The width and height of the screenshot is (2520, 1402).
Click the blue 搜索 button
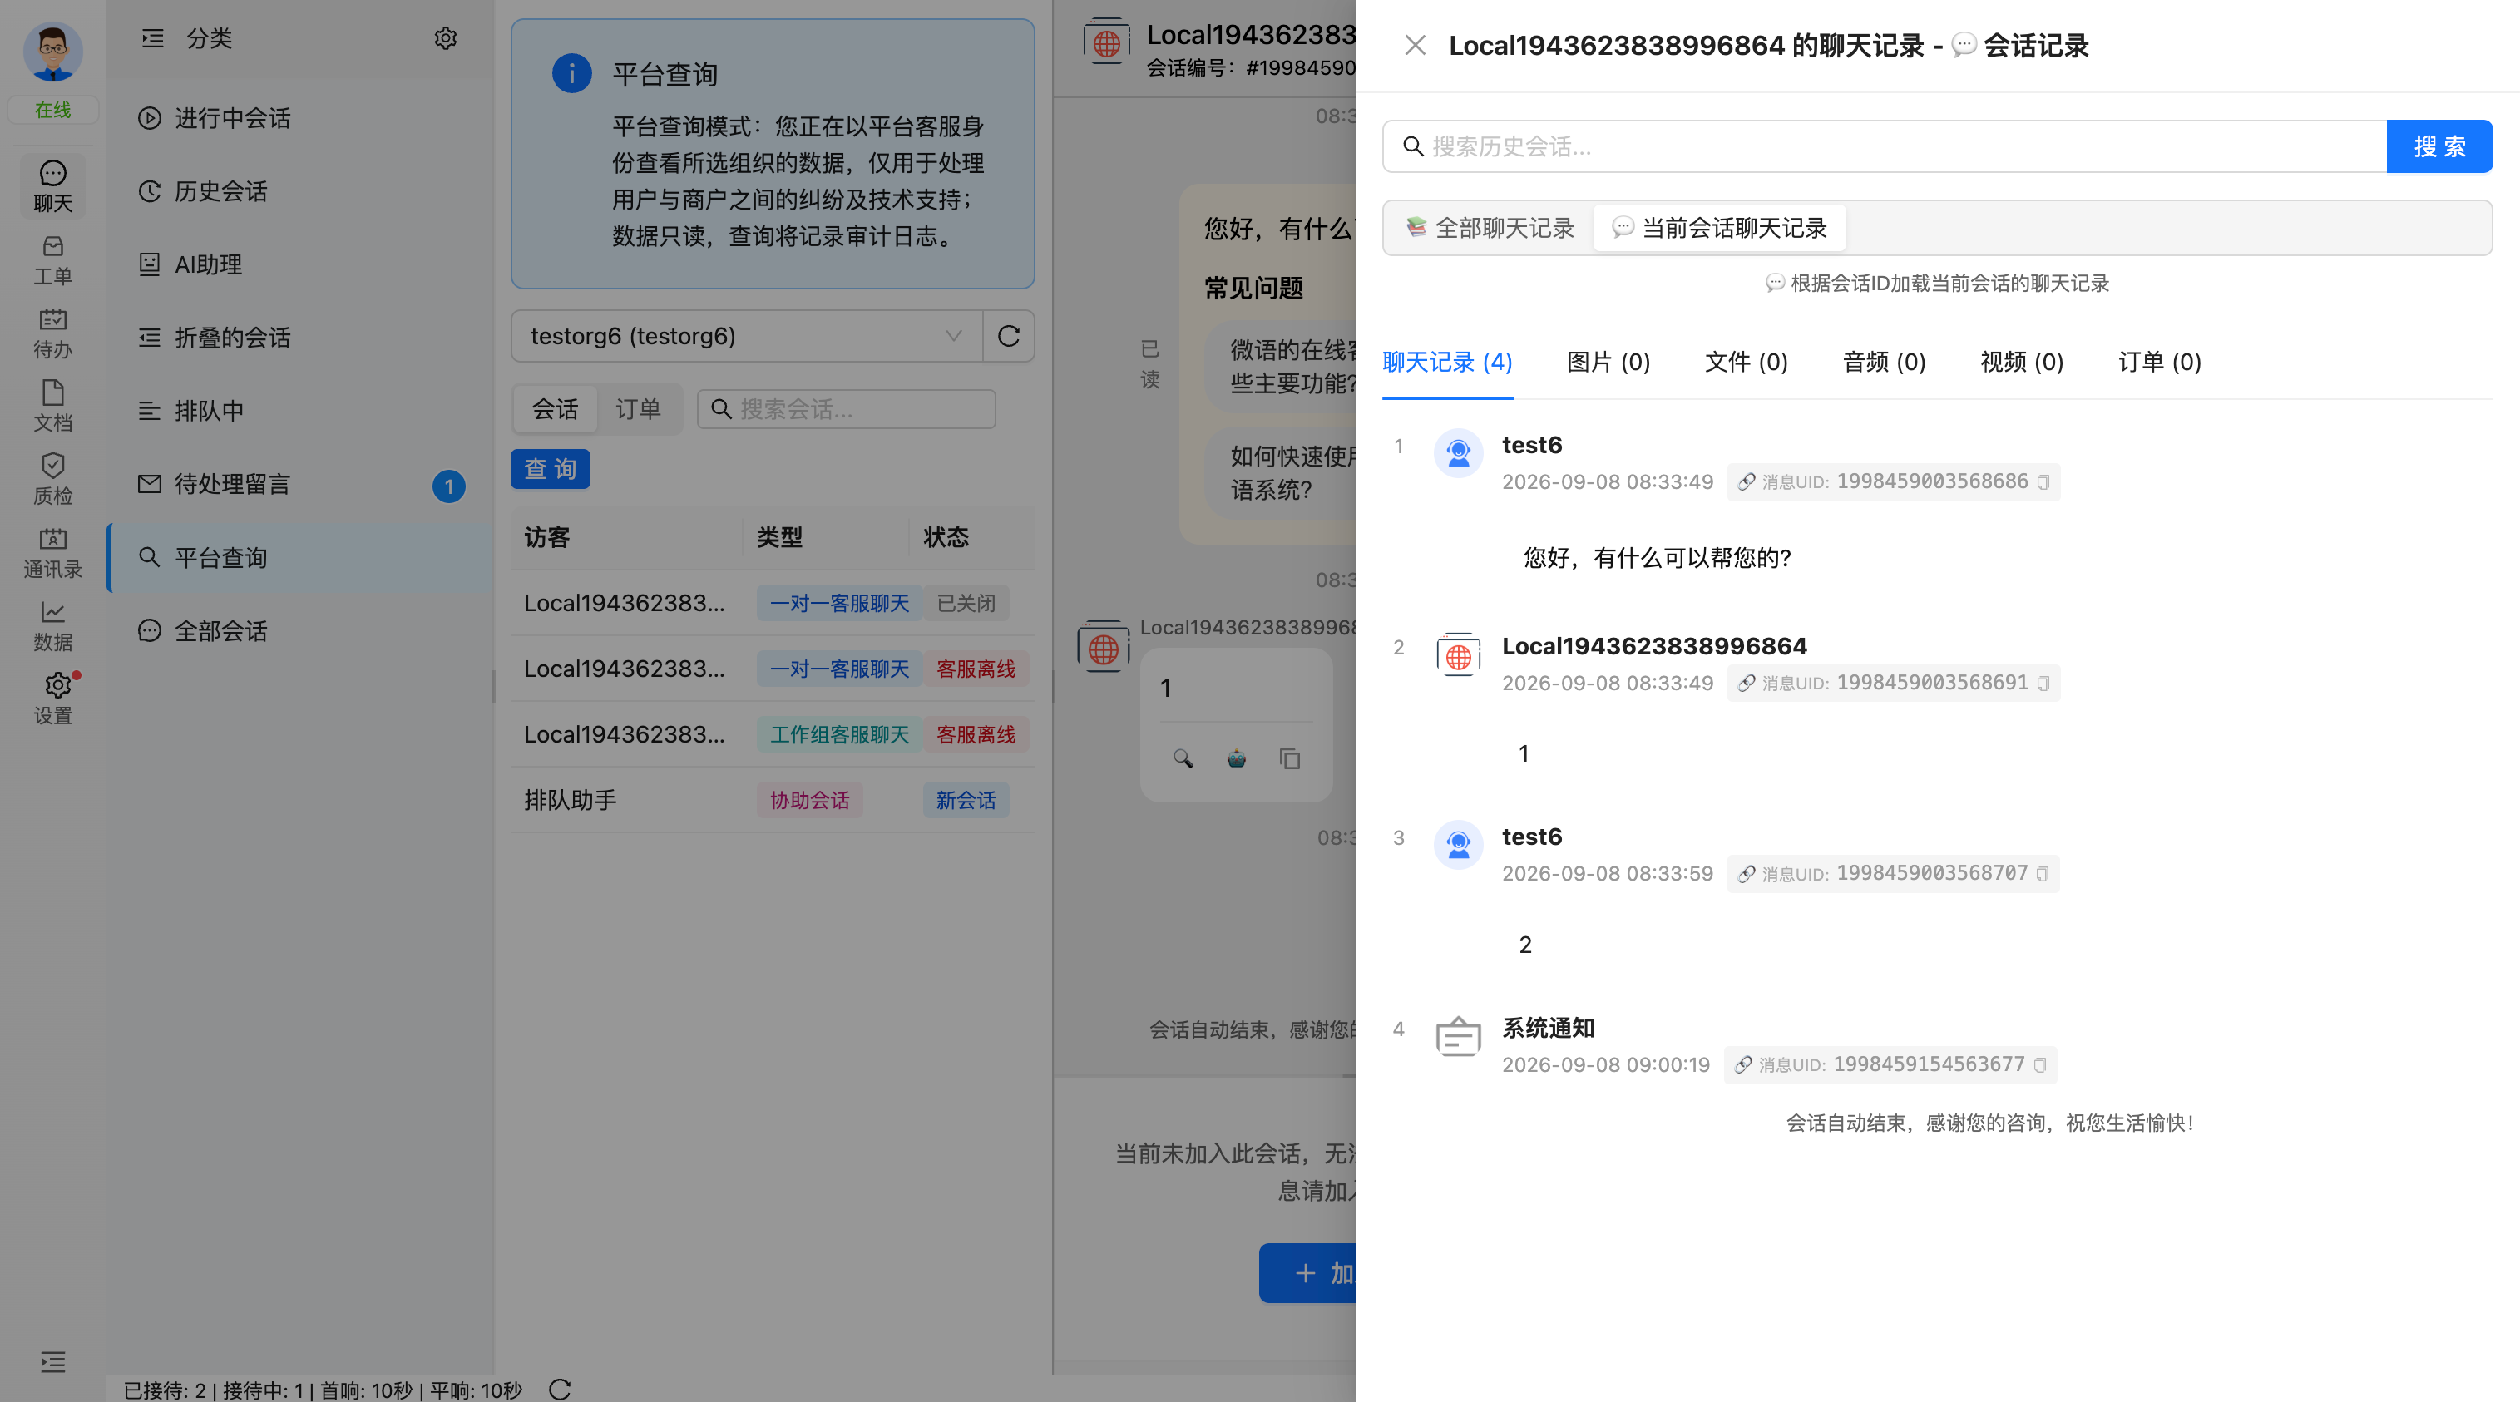(2438, 146)
